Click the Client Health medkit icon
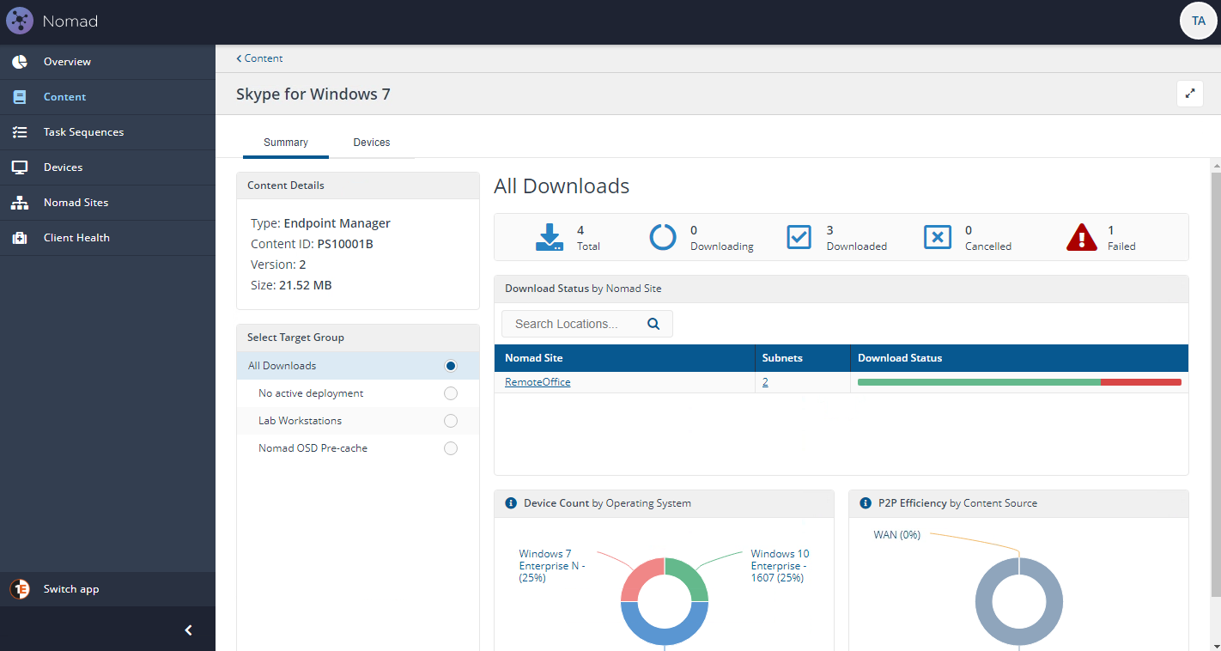 pos(20,238)
